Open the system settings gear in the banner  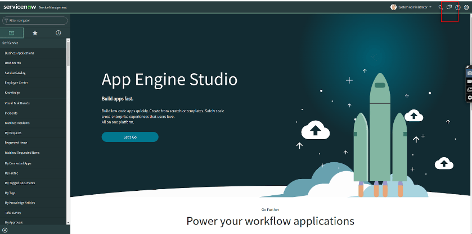click(466, 7)
